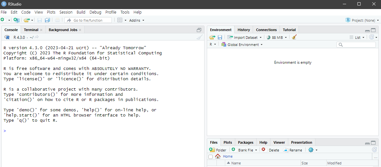Switch to the History tab
381x167 pixels.
244,30
